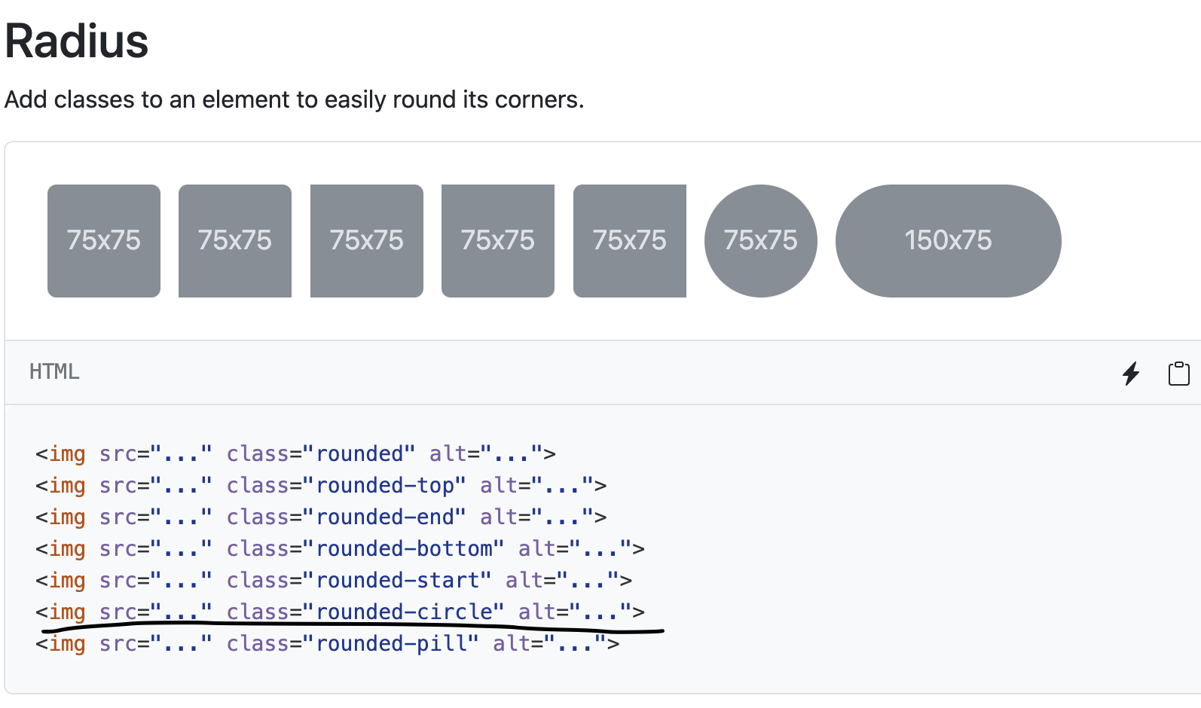1201x708 pixels.
Task: Copy code with the clipboard icon
Action: point(1179,373)
